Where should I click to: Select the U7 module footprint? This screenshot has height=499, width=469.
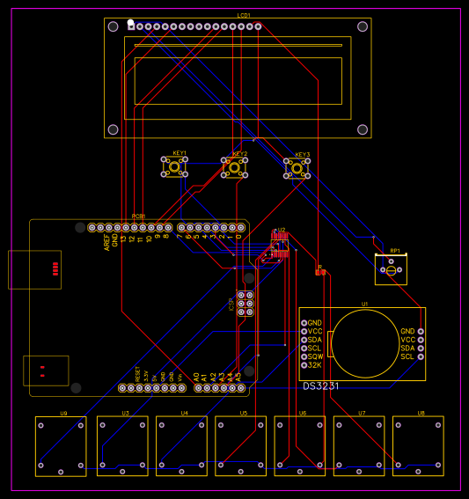coord(359,446)
